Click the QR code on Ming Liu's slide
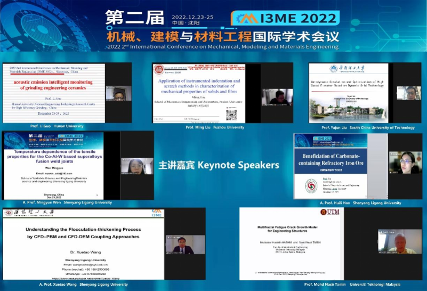 coord(231,115)
